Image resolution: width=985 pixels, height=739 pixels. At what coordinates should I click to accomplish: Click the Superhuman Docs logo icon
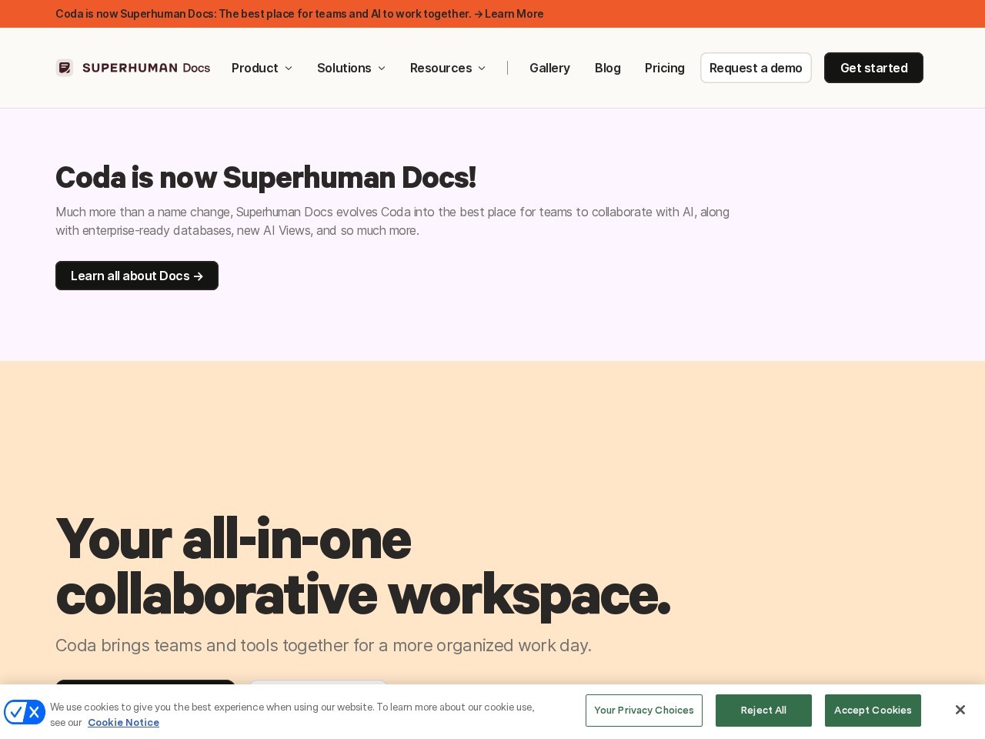click(x=65, y=68)
